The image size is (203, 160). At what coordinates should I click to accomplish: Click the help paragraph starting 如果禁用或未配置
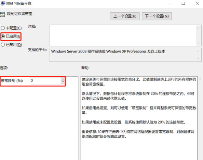click(134, 122)
